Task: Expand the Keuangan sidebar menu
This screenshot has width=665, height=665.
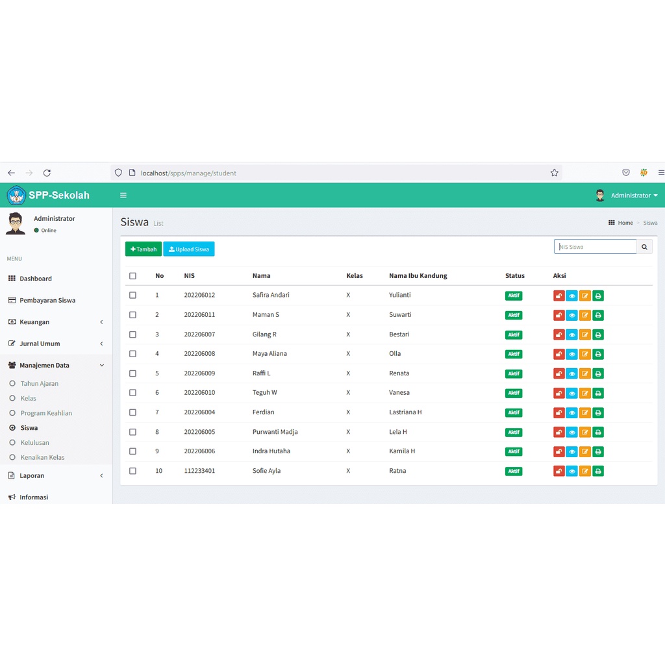Action: (x=56, y=322)
